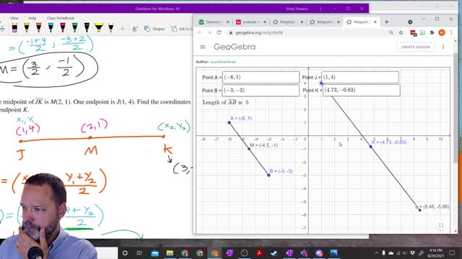
Task: Reload the GeoGebra page
Action: [219, 32]
